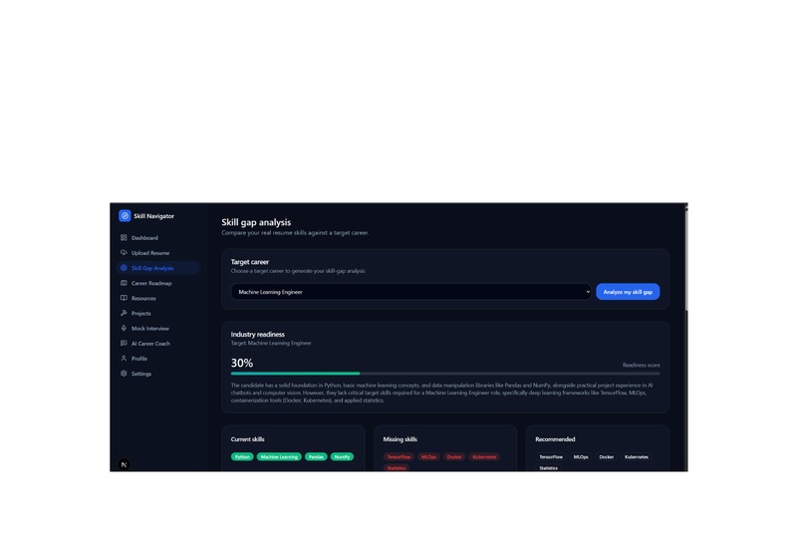Click the Profile person icon
The width and height of the screenshot is (803, 535).
point(124,359)
